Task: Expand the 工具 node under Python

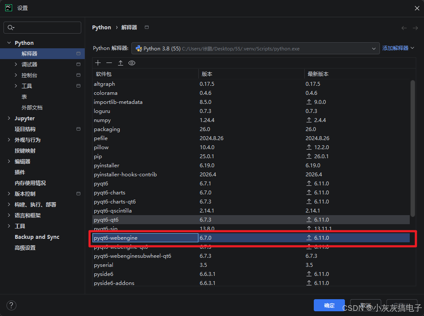Action: point(16,86)
